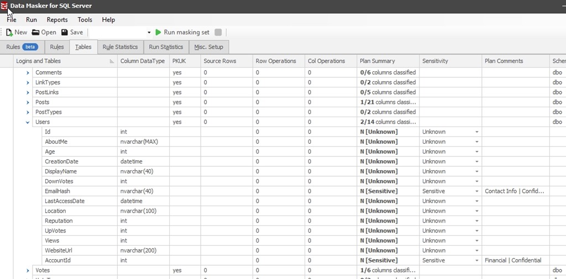
Task: Expand the Posts table node
Action: (28, 102)
